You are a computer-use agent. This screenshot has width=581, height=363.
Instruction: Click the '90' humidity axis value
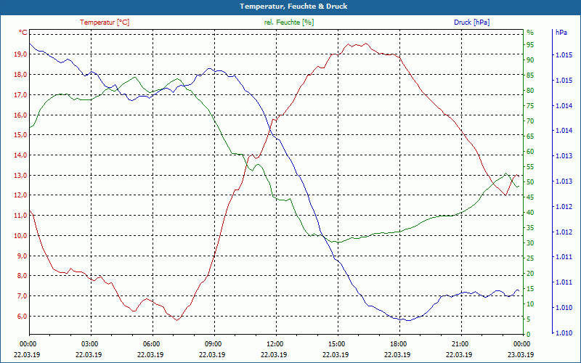tap(530, 60)
